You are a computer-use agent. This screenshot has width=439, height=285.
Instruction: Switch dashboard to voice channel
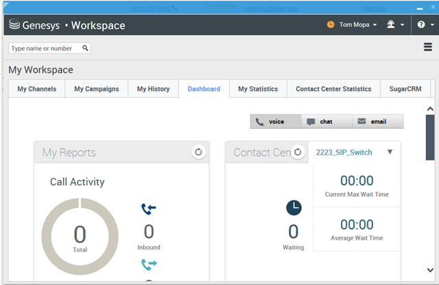pyautogui.click(x=276, y=121)
